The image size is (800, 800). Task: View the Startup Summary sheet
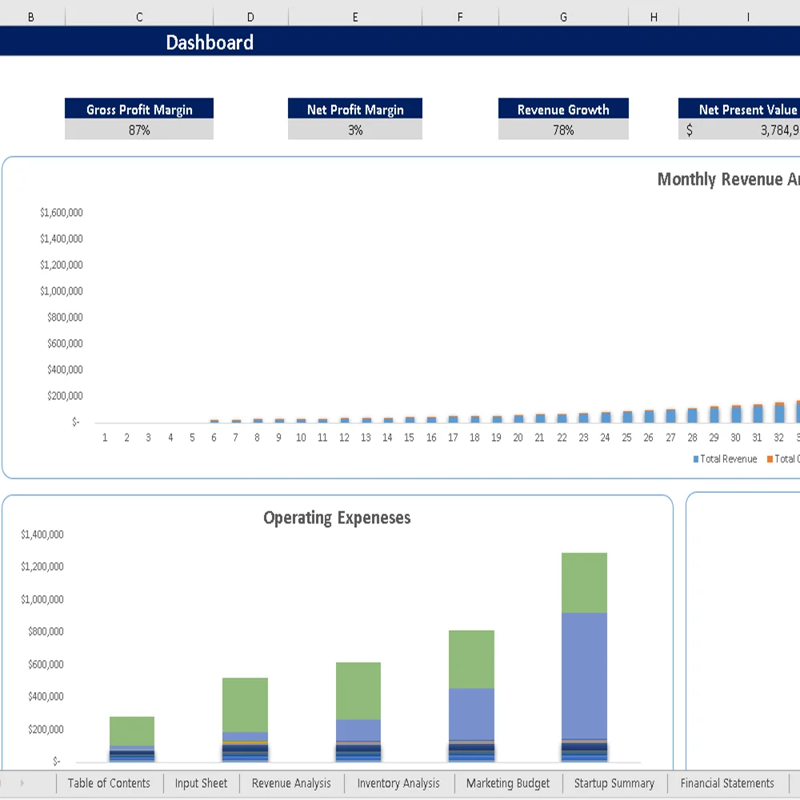coord(614,783)
